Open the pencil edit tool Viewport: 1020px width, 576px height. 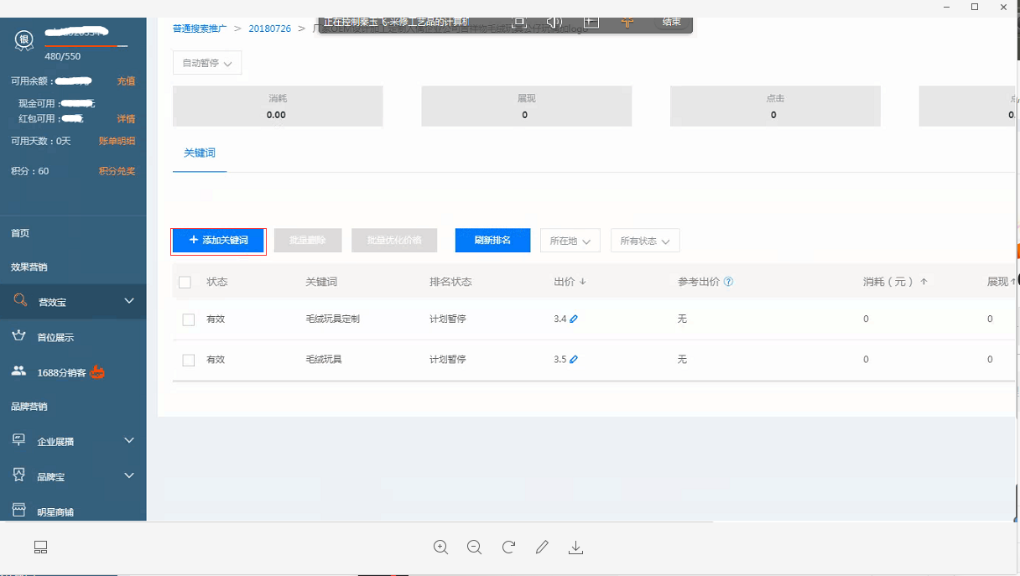[x=542, y=547]
